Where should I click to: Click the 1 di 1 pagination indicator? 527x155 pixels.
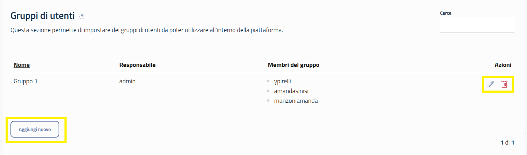507,142
